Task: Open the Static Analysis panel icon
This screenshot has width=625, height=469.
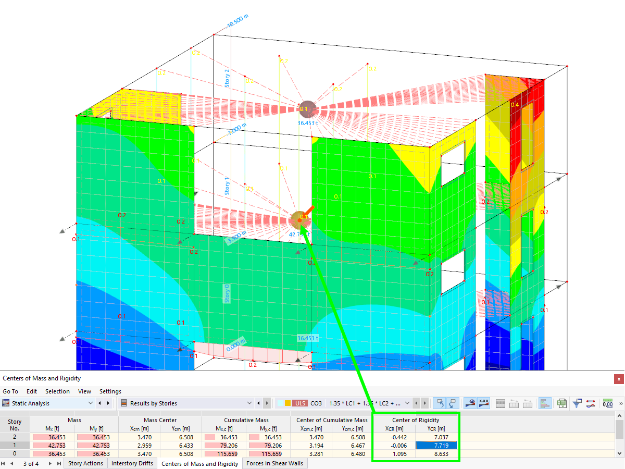Action: (6, 402)
